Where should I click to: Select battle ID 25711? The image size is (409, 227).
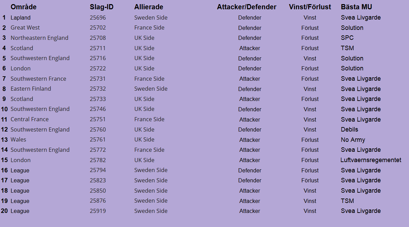pyautogui.click(x=98, y=48)
